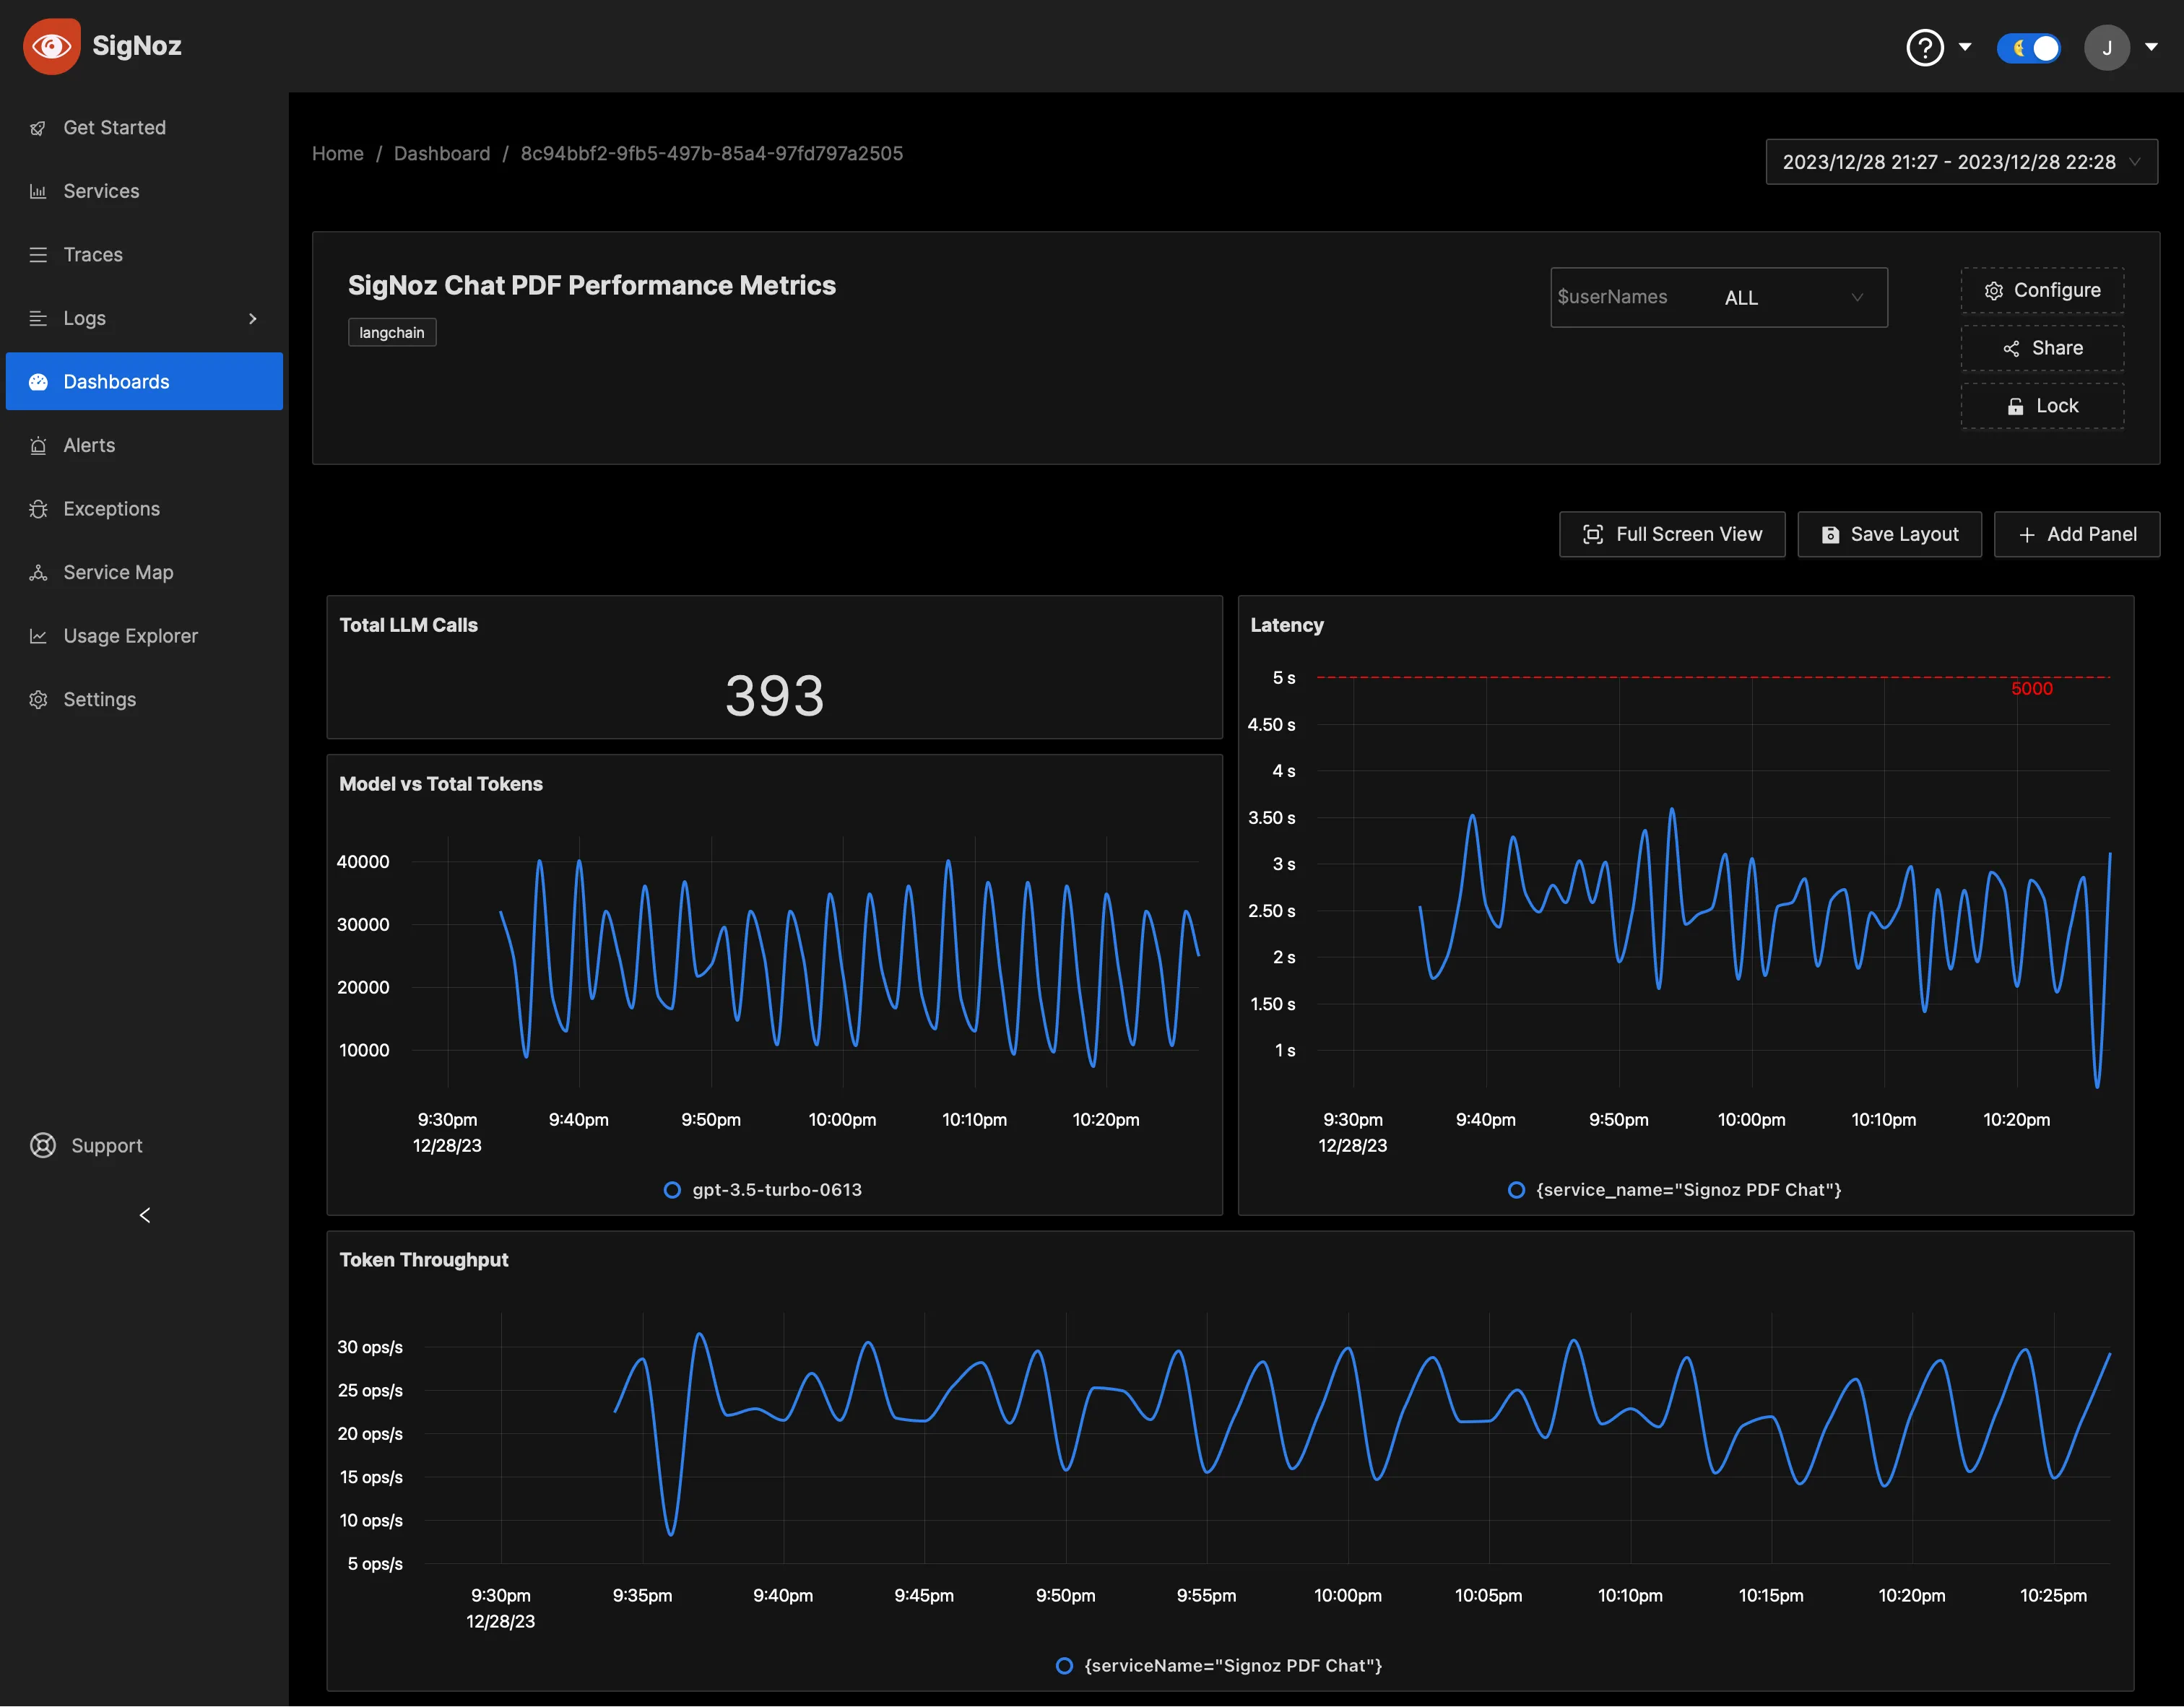The height and width of the screenshot is (1707, 2184).
Task: Click the Get Started rocket icon
Action: [38, 128]
